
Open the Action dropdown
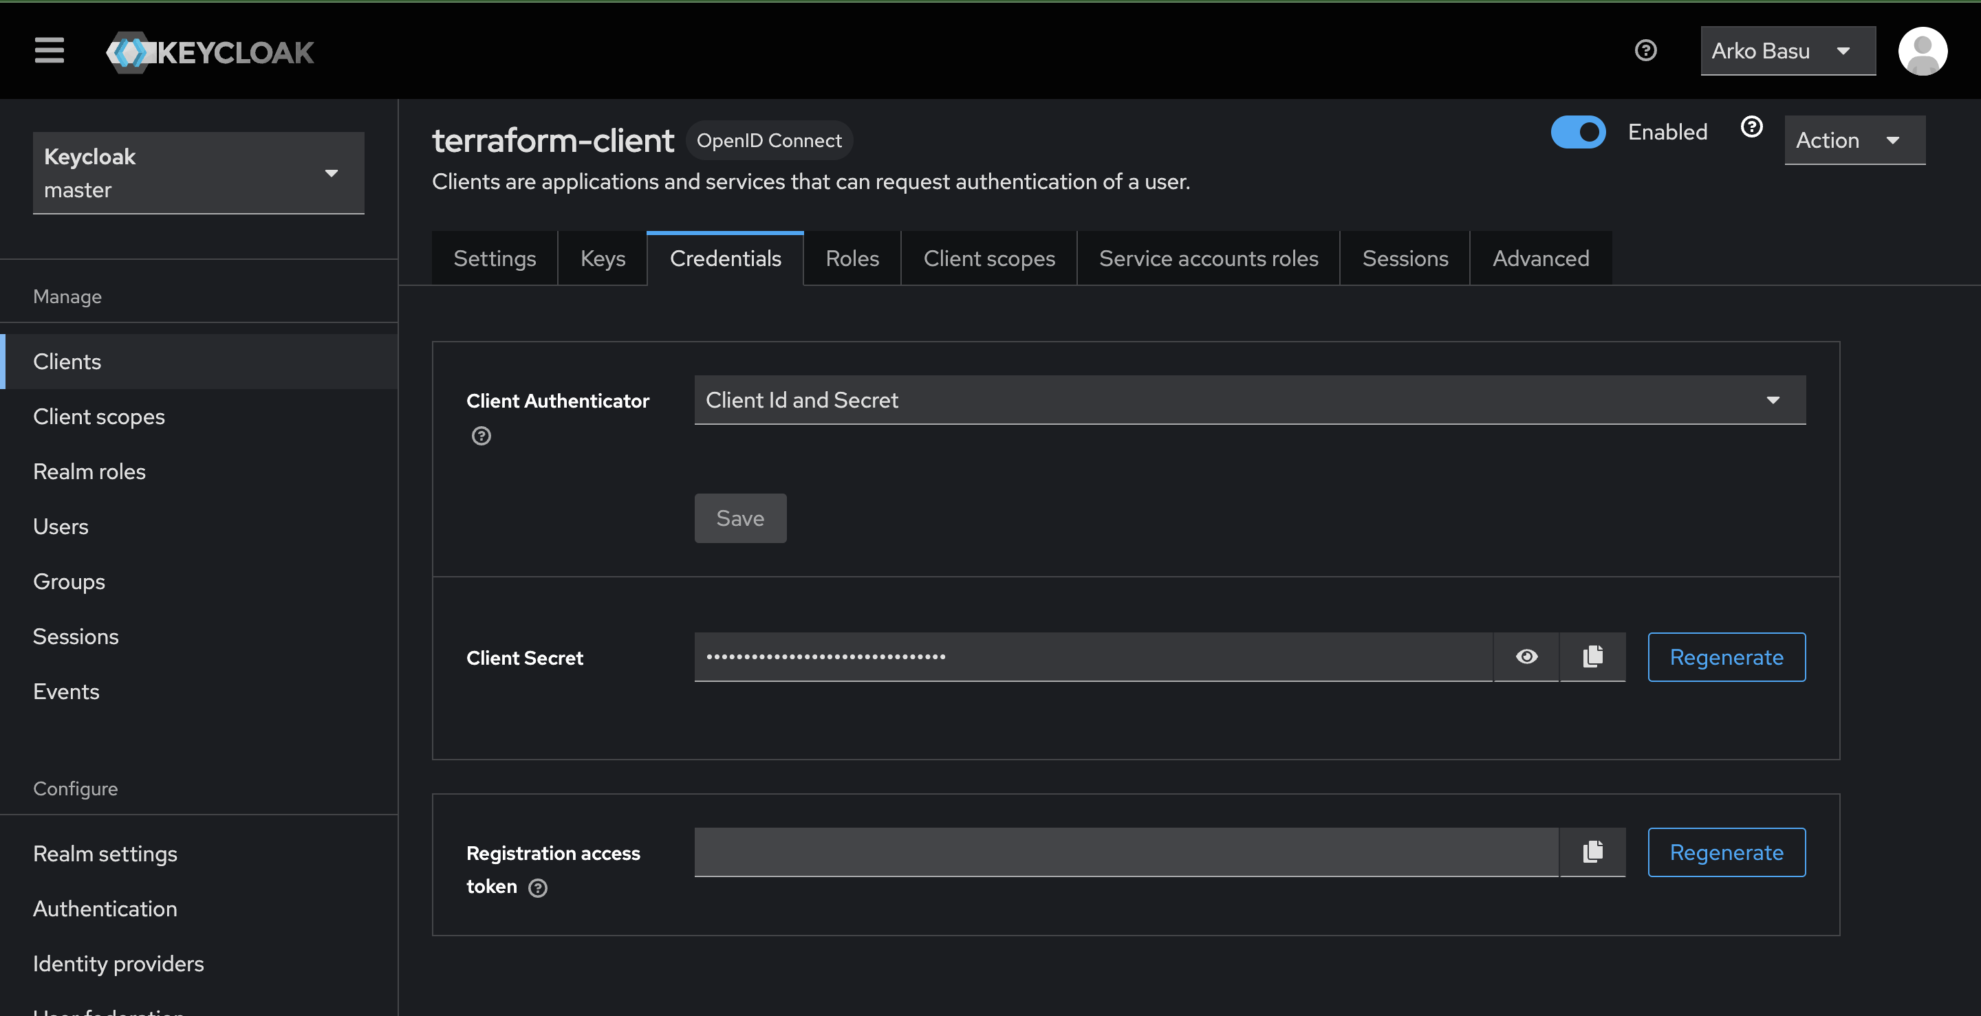click(1854, 140)
